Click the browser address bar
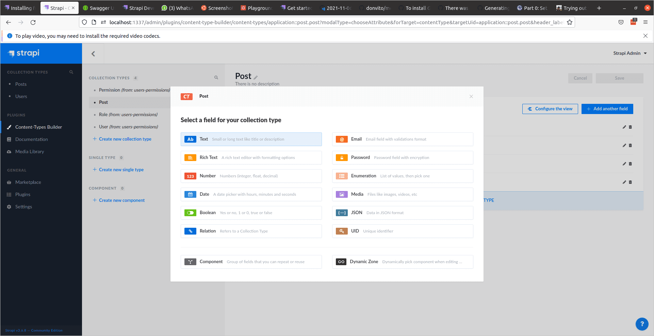 (x=335, y=22)
